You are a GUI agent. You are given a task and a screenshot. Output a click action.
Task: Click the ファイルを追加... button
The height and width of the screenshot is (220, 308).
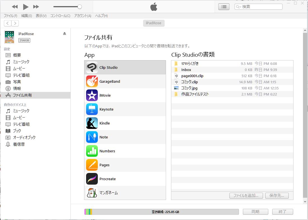pos(246,195)
